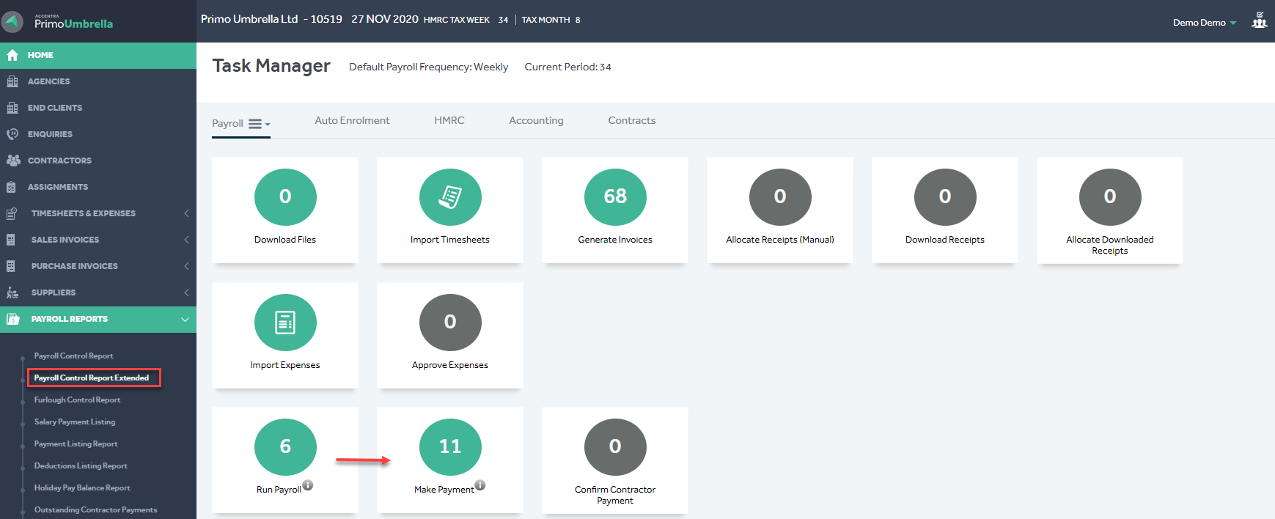
Task: Expand Timesheets & Expenses submenu chevron
Action: pos(186,213)
